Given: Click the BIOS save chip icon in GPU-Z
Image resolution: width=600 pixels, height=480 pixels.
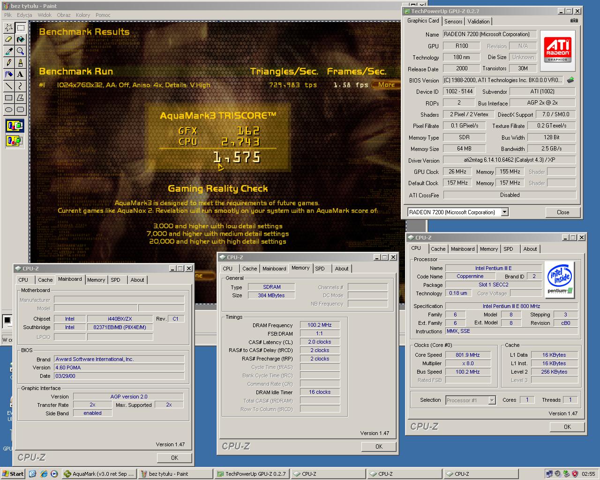Looking at the screenshot, I should click(570, 80).
